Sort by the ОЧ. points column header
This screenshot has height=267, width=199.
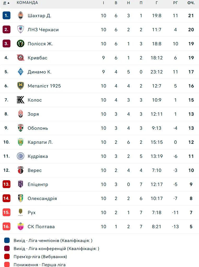191,3
